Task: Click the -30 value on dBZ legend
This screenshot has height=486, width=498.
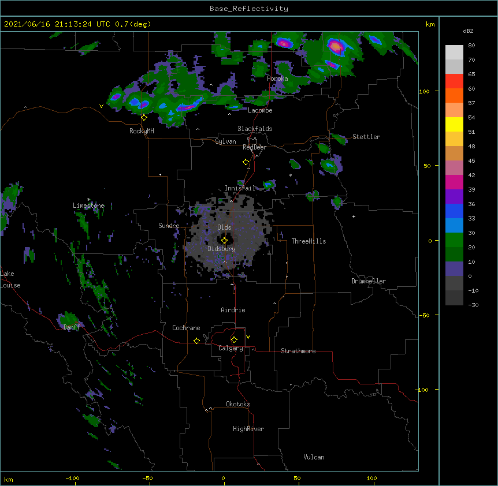Action: [x=473, y=305]
